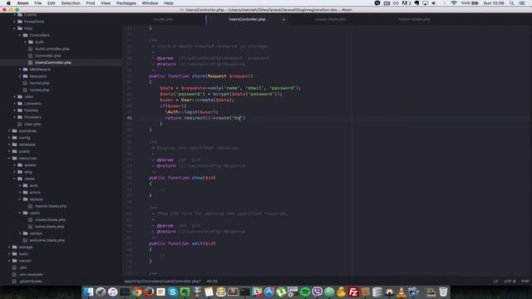The height and width of the screenshot is (299, 532).
Task: Open the Trash in the dock
Action: [443, 292]
